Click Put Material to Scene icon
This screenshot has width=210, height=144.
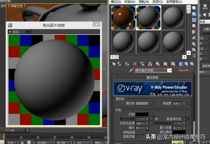[119, 64]
